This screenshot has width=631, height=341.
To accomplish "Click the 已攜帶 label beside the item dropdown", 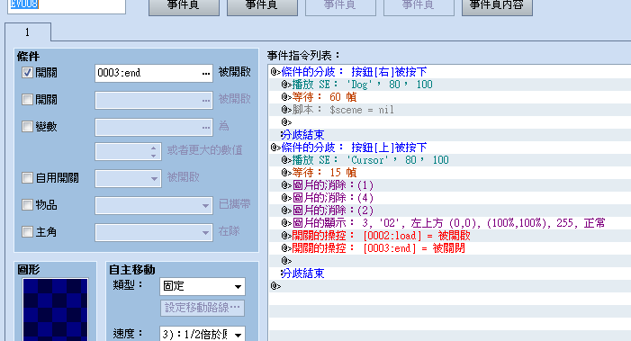I will coord(235,204).
